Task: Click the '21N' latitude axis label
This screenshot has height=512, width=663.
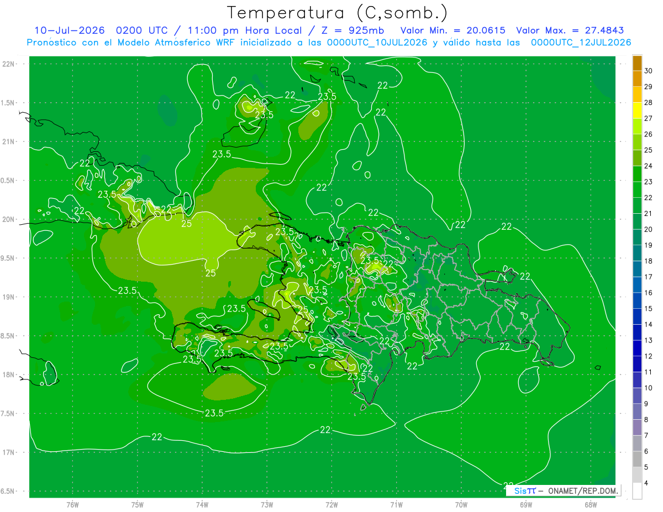Action: point(8,142)
